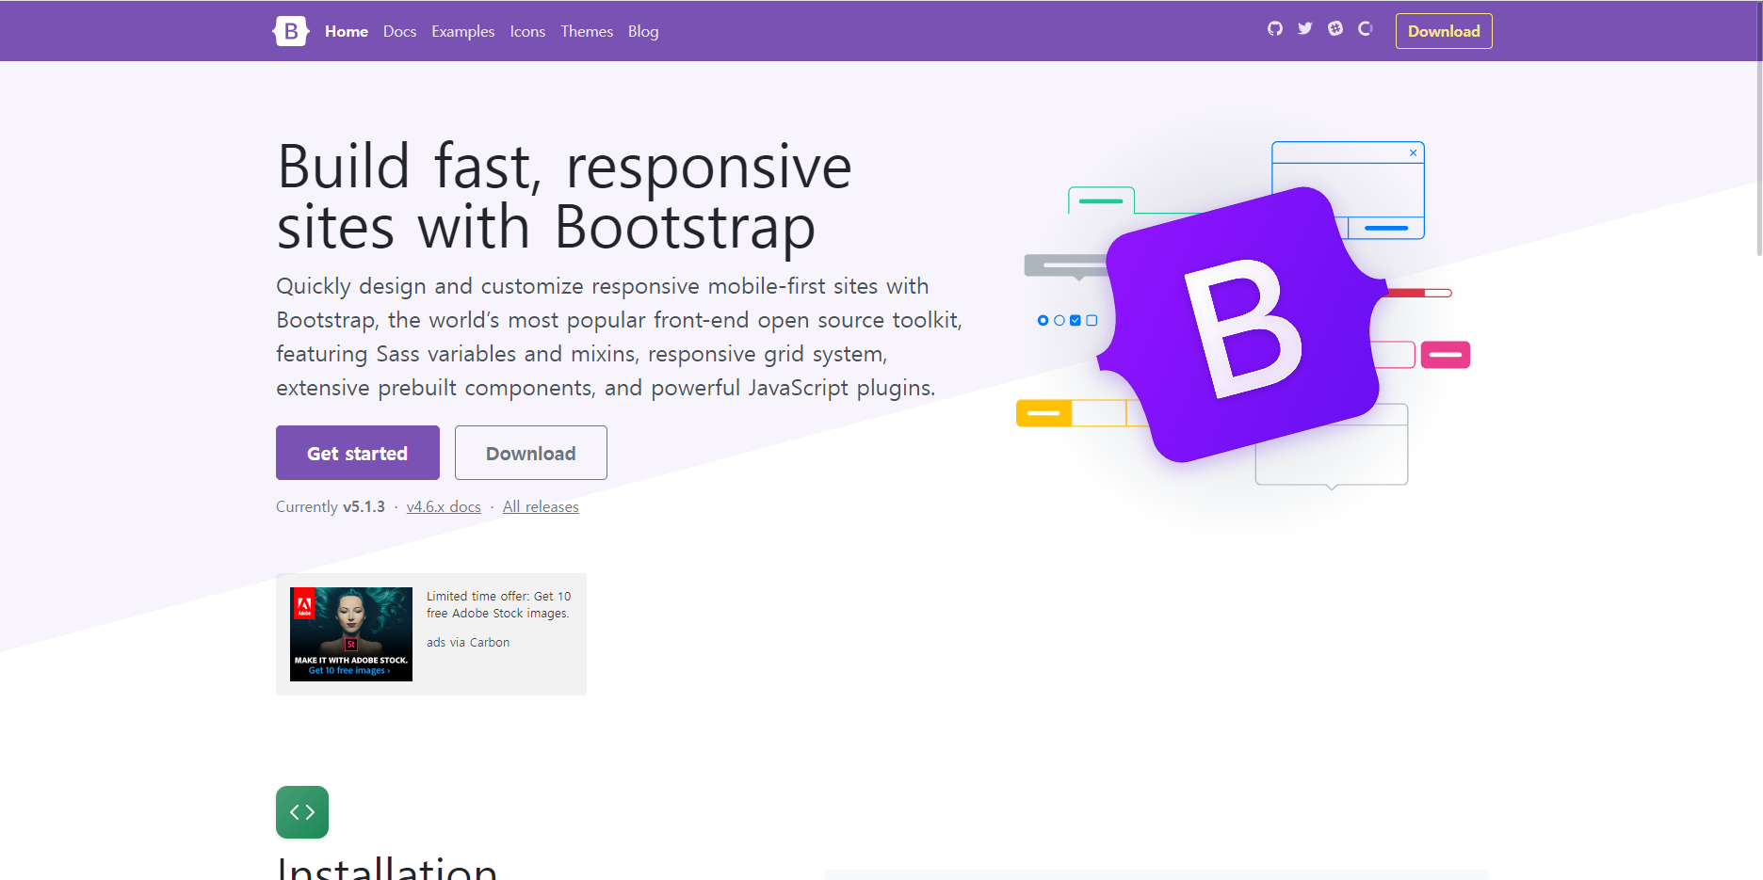Click the navbar Download button

(1444, 31)
